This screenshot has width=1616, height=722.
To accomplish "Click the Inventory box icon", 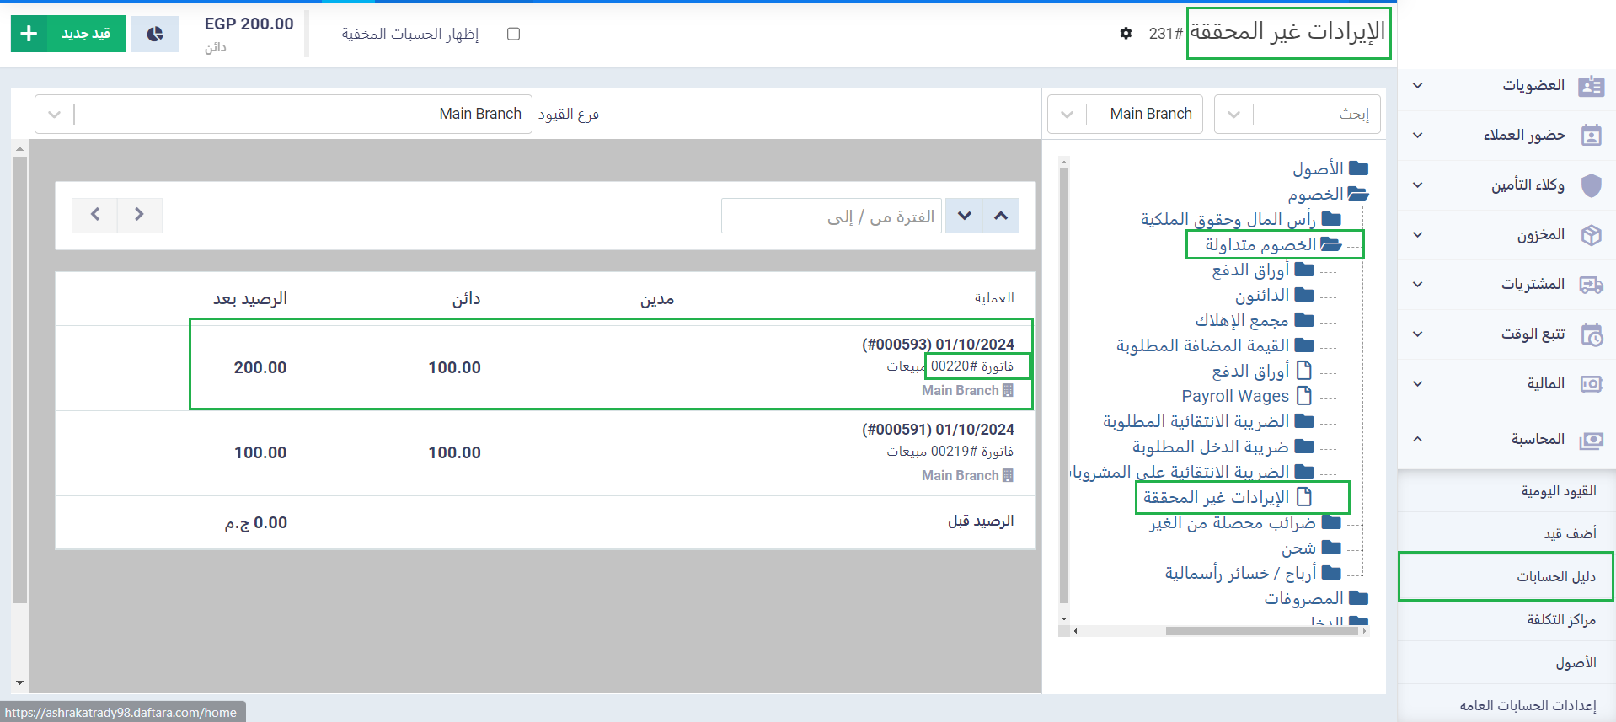I will coord(1591,235).
